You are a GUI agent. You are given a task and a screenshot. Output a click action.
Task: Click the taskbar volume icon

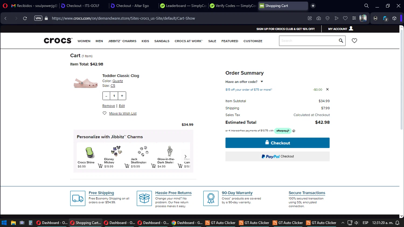pyautogui.click(x=356, y=223)
